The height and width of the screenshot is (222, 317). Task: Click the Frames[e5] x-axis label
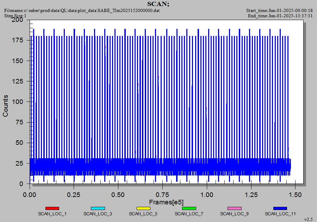pos(166,202)
